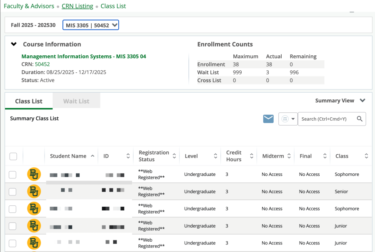Click the Fall 2025 - 202530 term label
Viewport: 375px width, 252px height.
click(33, 25)
